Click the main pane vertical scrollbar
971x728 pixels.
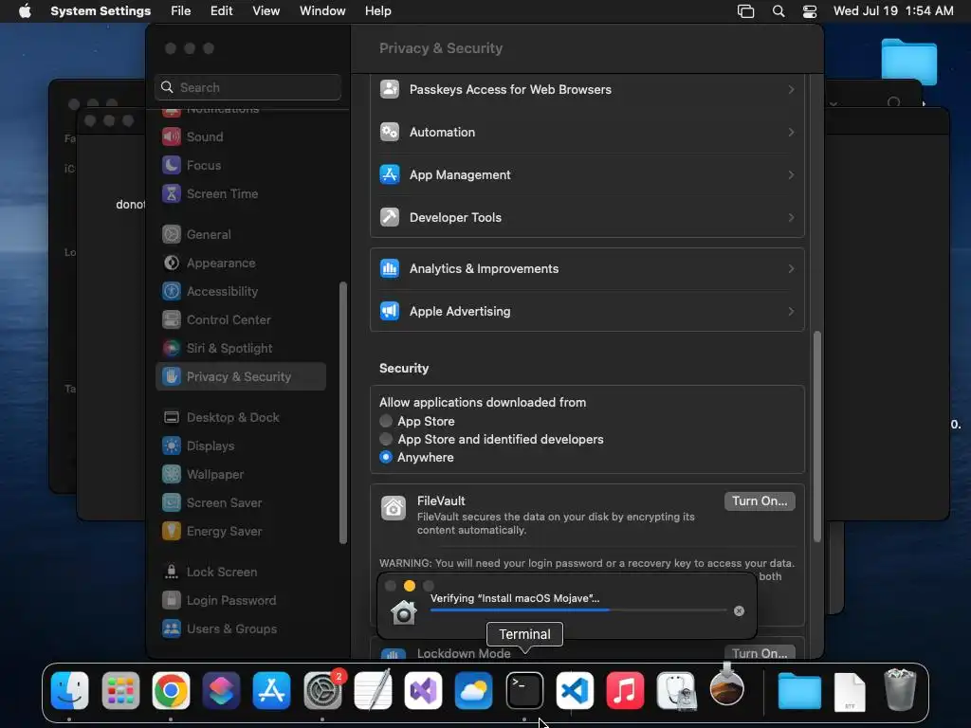click(x=816, y=436)
